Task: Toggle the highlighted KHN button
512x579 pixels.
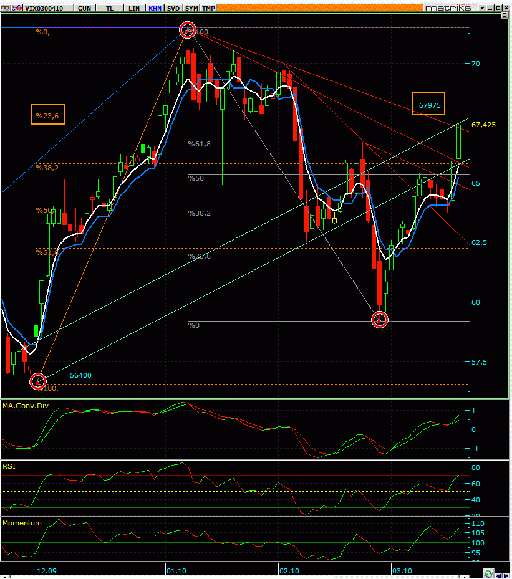Action: [155, 8]
